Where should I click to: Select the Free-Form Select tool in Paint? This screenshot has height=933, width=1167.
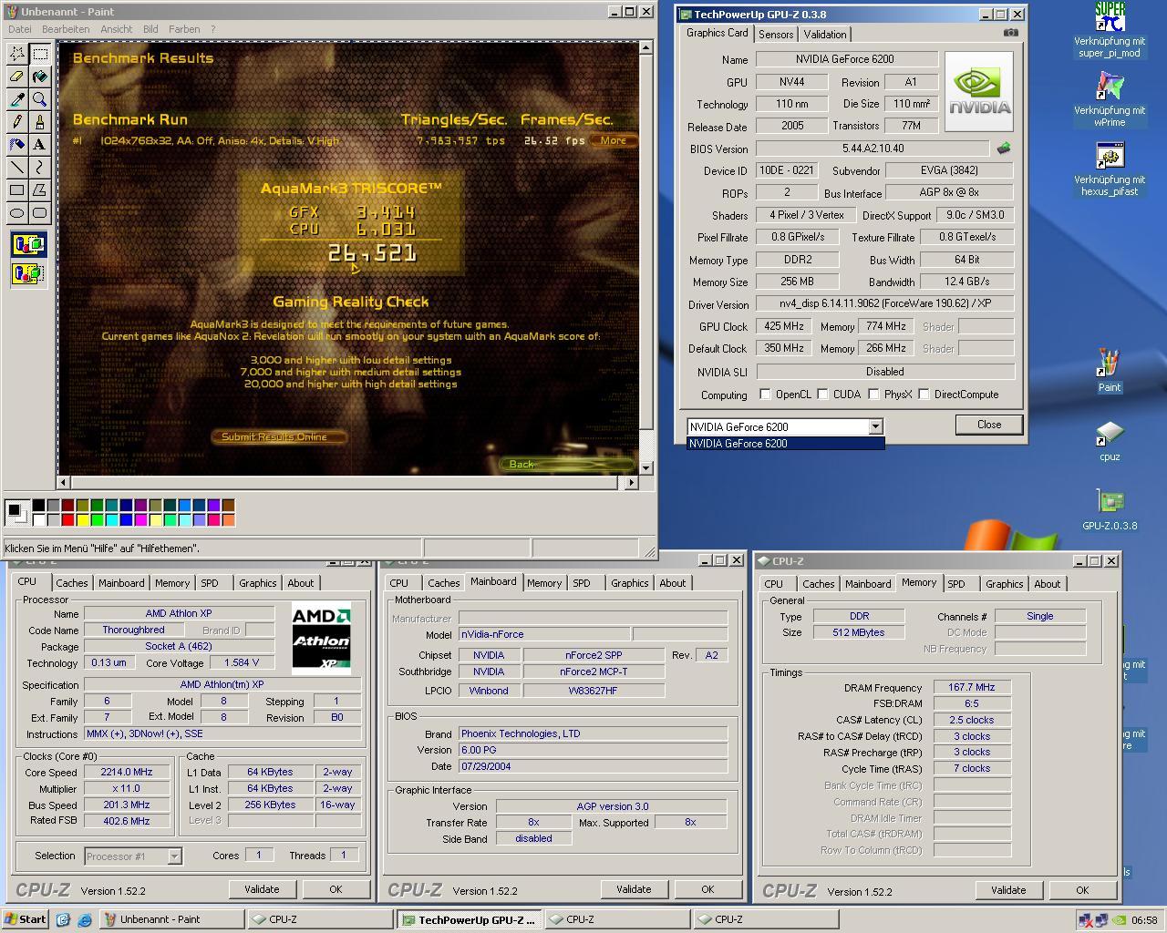pyautogui.click(x=17, y=55)
